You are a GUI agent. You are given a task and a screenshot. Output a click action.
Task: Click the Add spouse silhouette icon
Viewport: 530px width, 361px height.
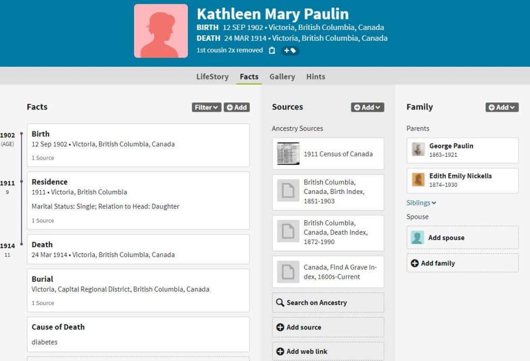point(417,237)
